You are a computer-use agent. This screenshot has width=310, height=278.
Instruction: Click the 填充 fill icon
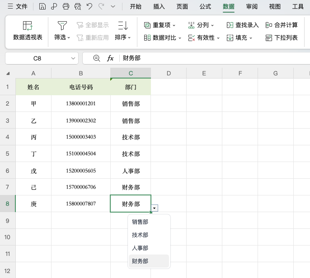pos(230,38)
